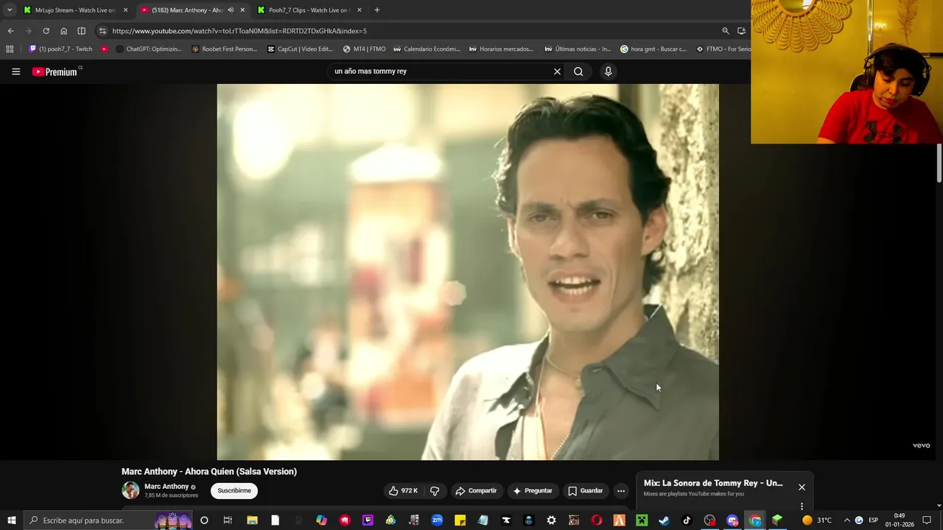943x530 pixels.
Task: Open the ESP language input selector
Action: pyautogui.click(x=873, y=520)
